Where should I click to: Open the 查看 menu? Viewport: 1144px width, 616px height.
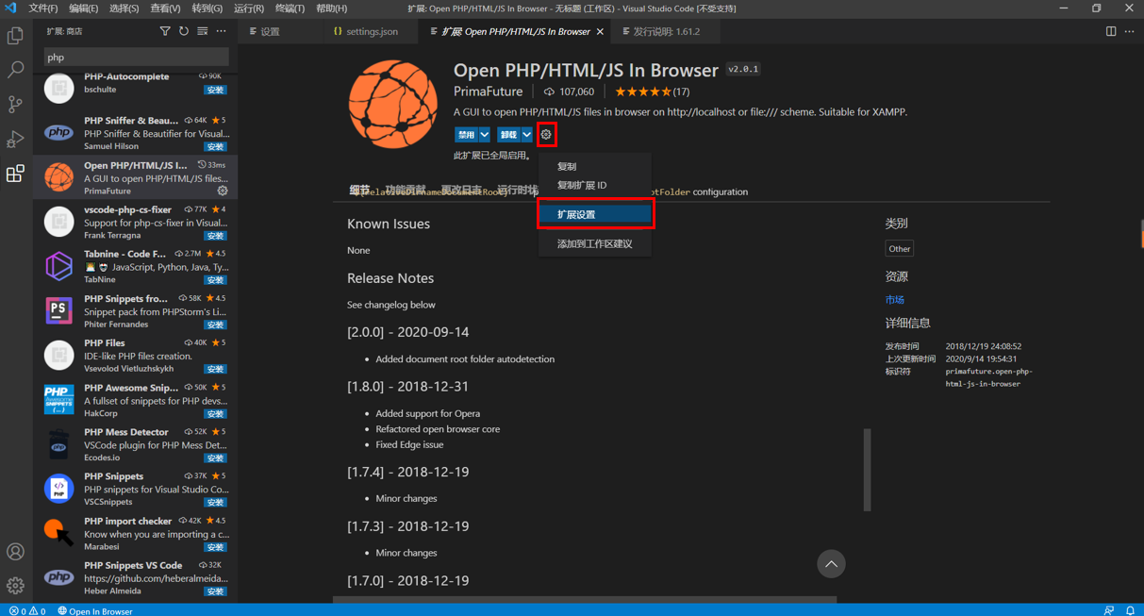(x=166, y=8)
